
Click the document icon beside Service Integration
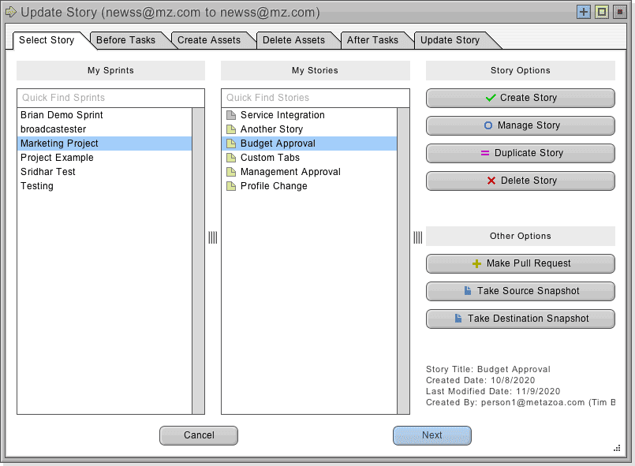click(231, 115)
